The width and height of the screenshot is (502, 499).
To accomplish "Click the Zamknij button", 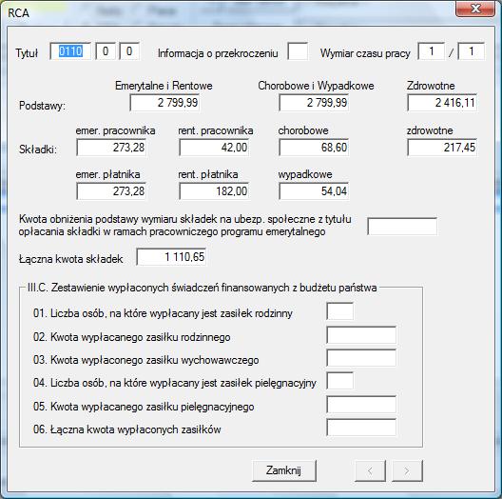I will pos(284,470).
